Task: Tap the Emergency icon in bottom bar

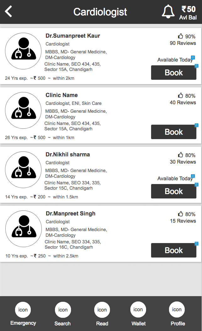Action: point(23,310)
